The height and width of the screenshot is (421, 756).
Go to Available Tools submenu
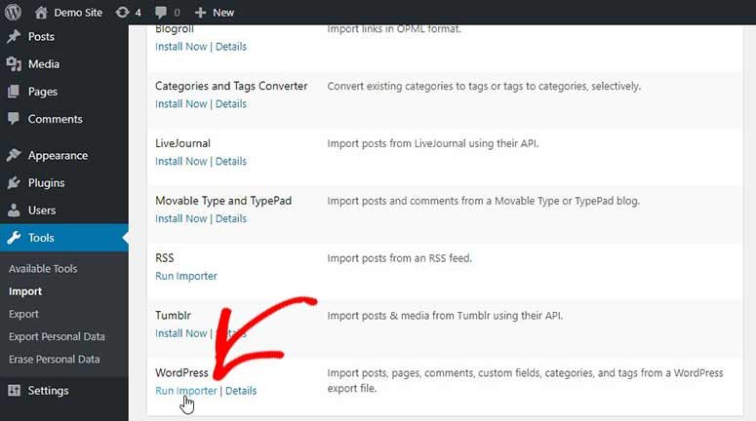[x=43, y=269]
